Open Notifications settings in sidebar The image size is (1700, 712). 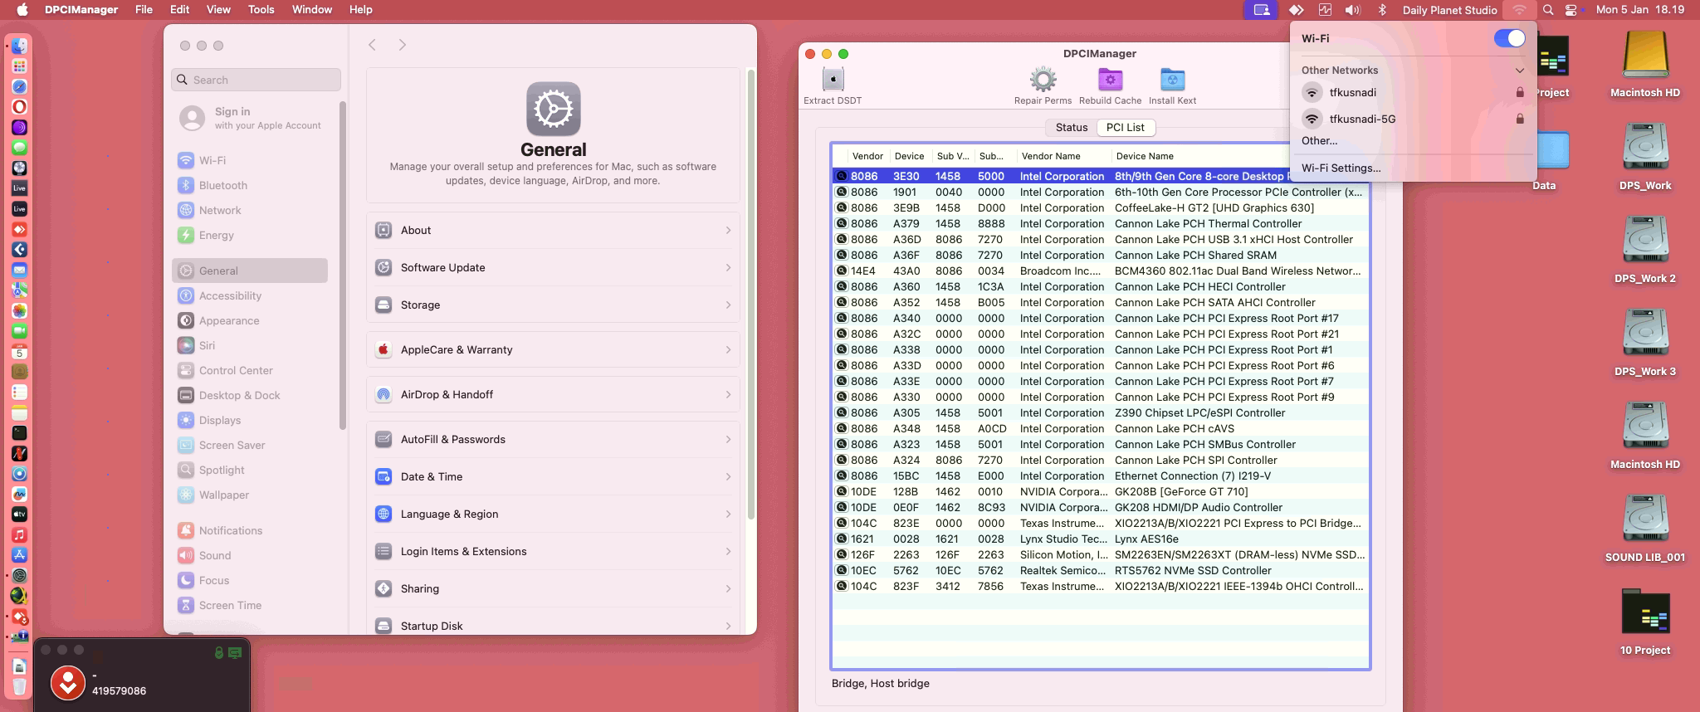click(250, 530)
